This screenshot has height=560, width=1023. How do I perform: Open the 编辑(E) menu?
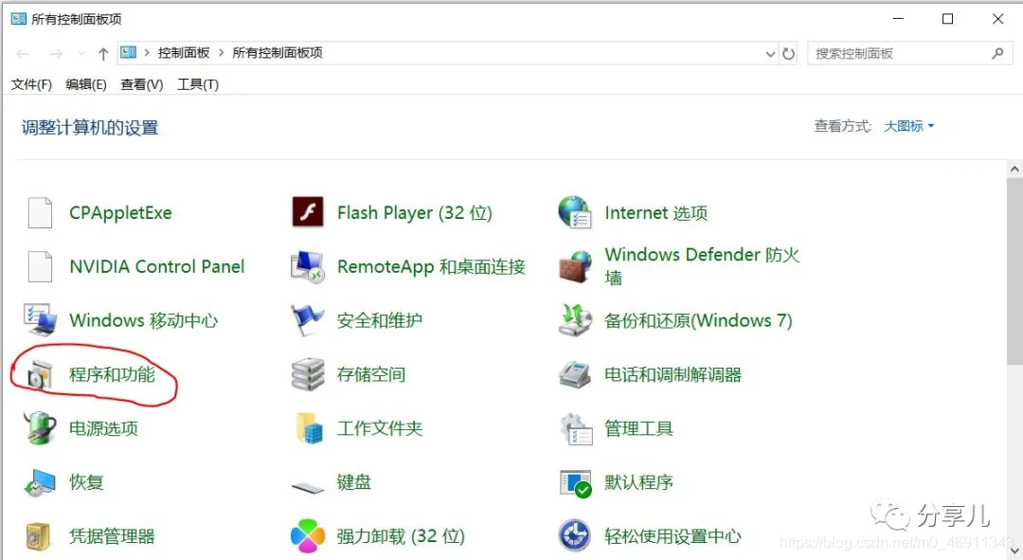(x=86, y=84)
